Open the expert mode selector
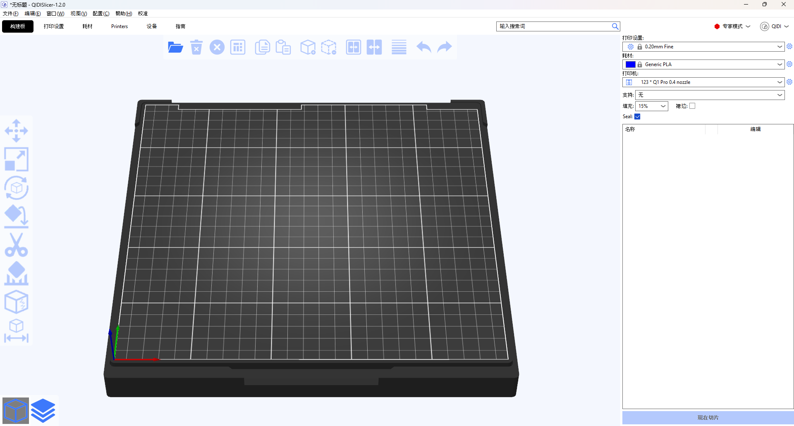 click(x=732, y=26)
